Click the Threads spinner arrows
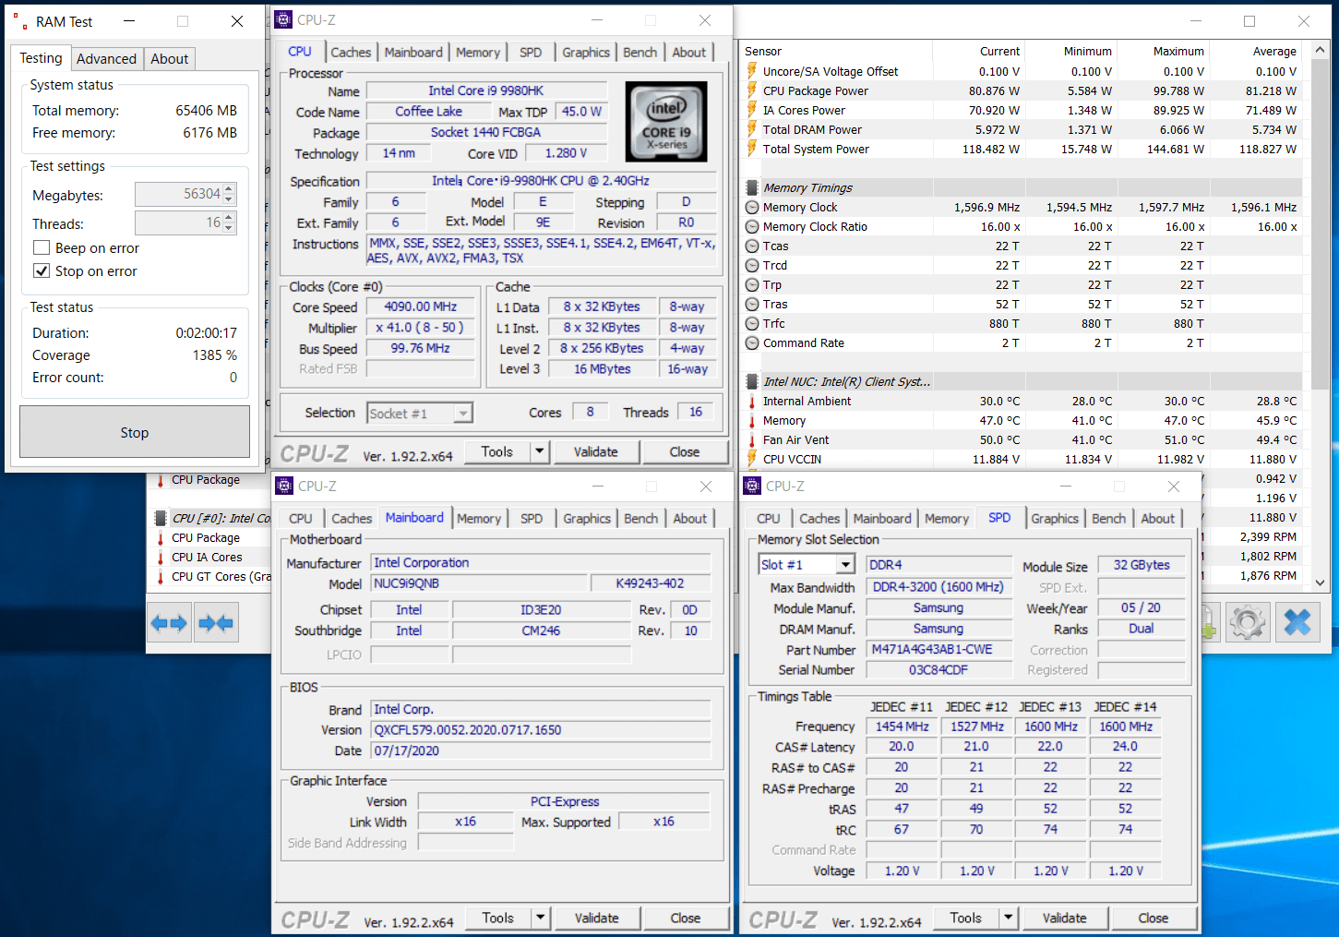The height and width of the screenshot is (937, 1339). click(x=230, y=222)
